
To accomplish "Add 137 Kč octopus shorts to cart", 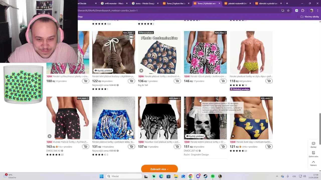I will point(177,146).
